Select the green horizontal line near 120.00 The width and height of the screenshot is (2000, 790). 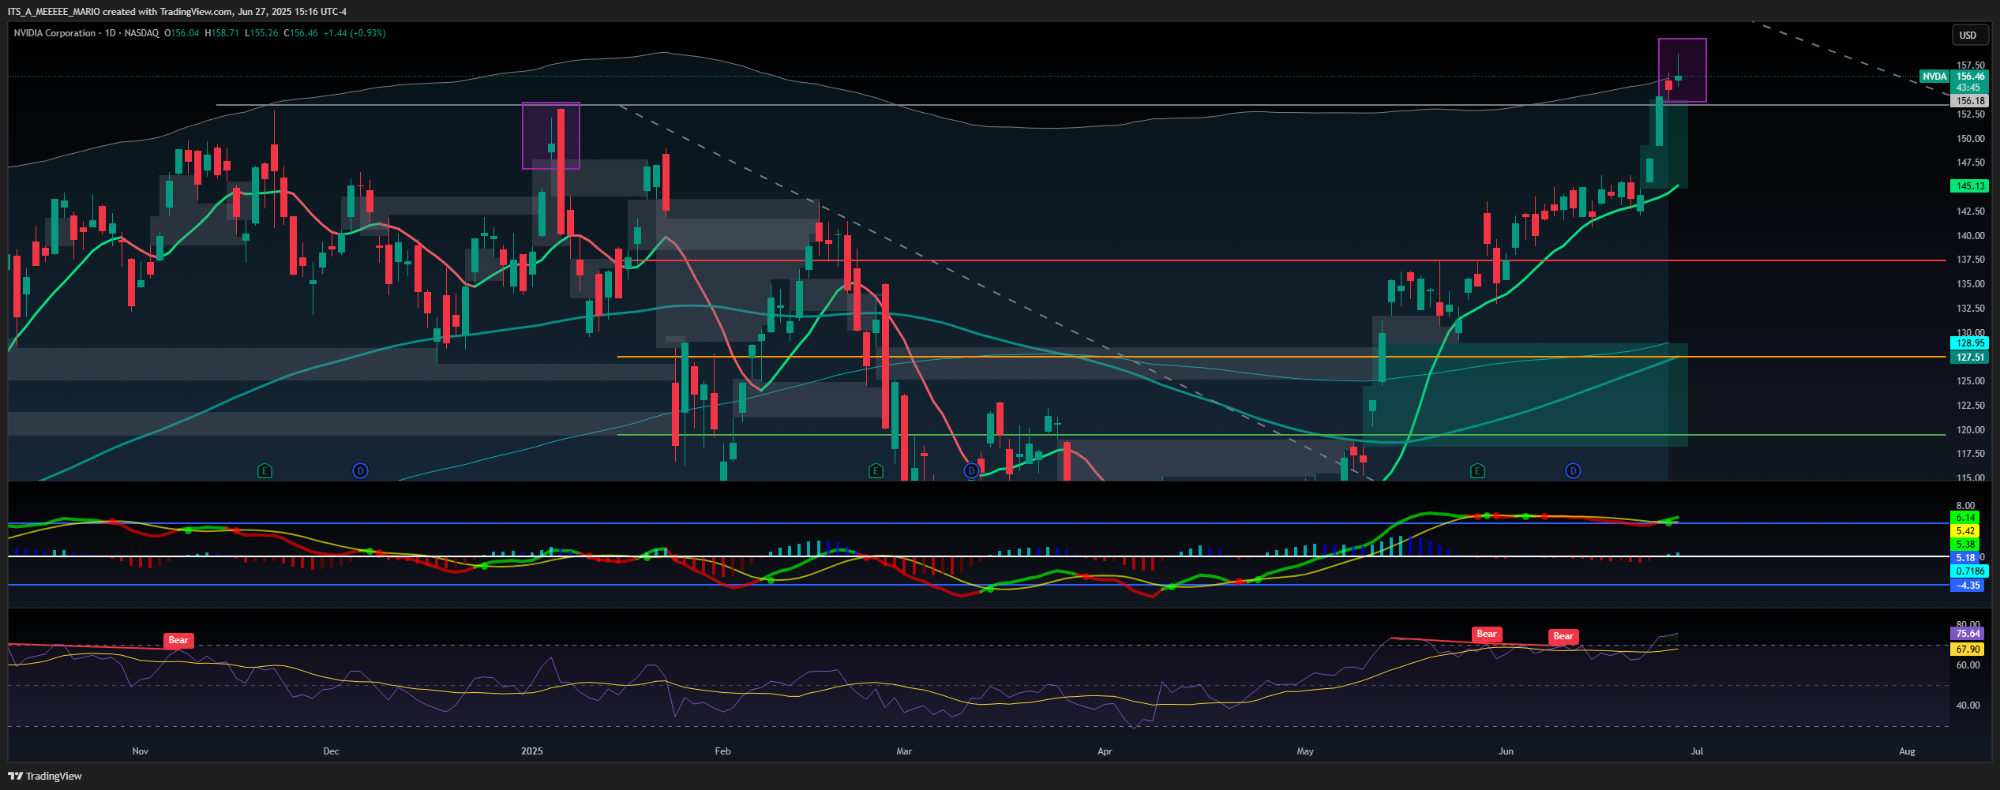[1281, 435]
